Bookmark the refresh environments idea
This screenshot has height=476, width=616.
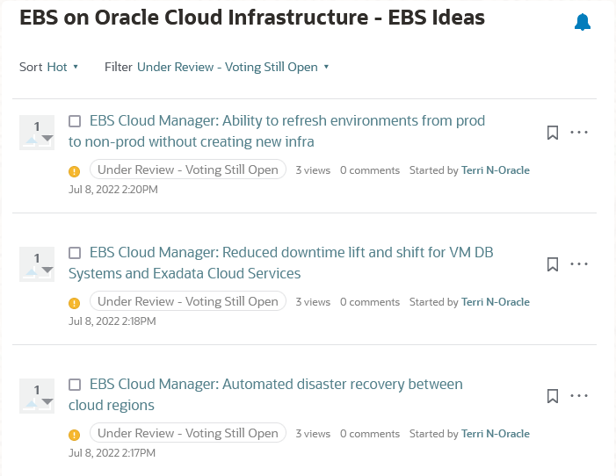[553, 133]
